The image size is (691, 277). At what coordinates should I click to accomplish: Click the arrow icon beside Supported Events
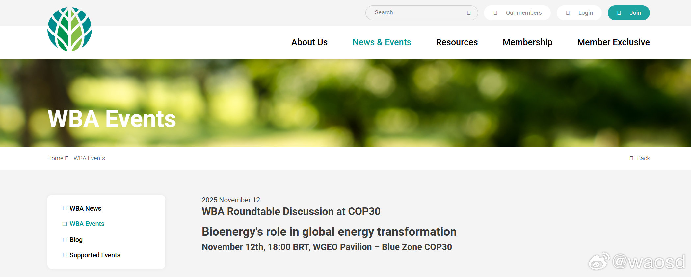click(x=65, y=255)
